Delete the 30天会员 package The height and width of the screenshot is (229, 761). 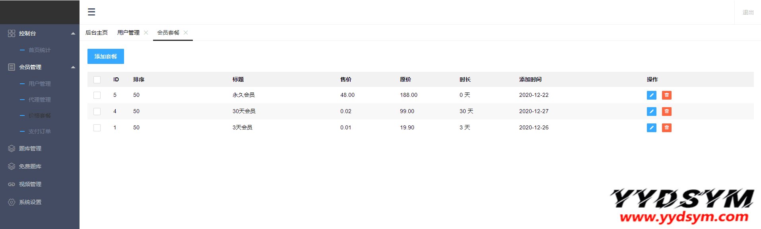[667, 112]
